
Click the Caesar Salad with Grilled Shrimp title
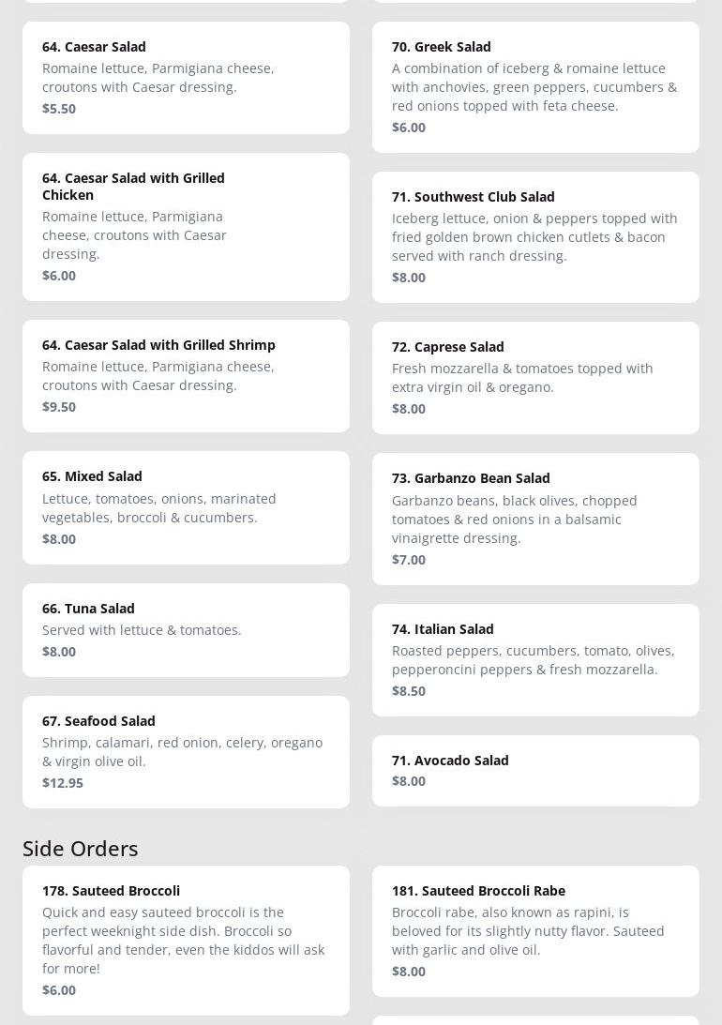158,345
